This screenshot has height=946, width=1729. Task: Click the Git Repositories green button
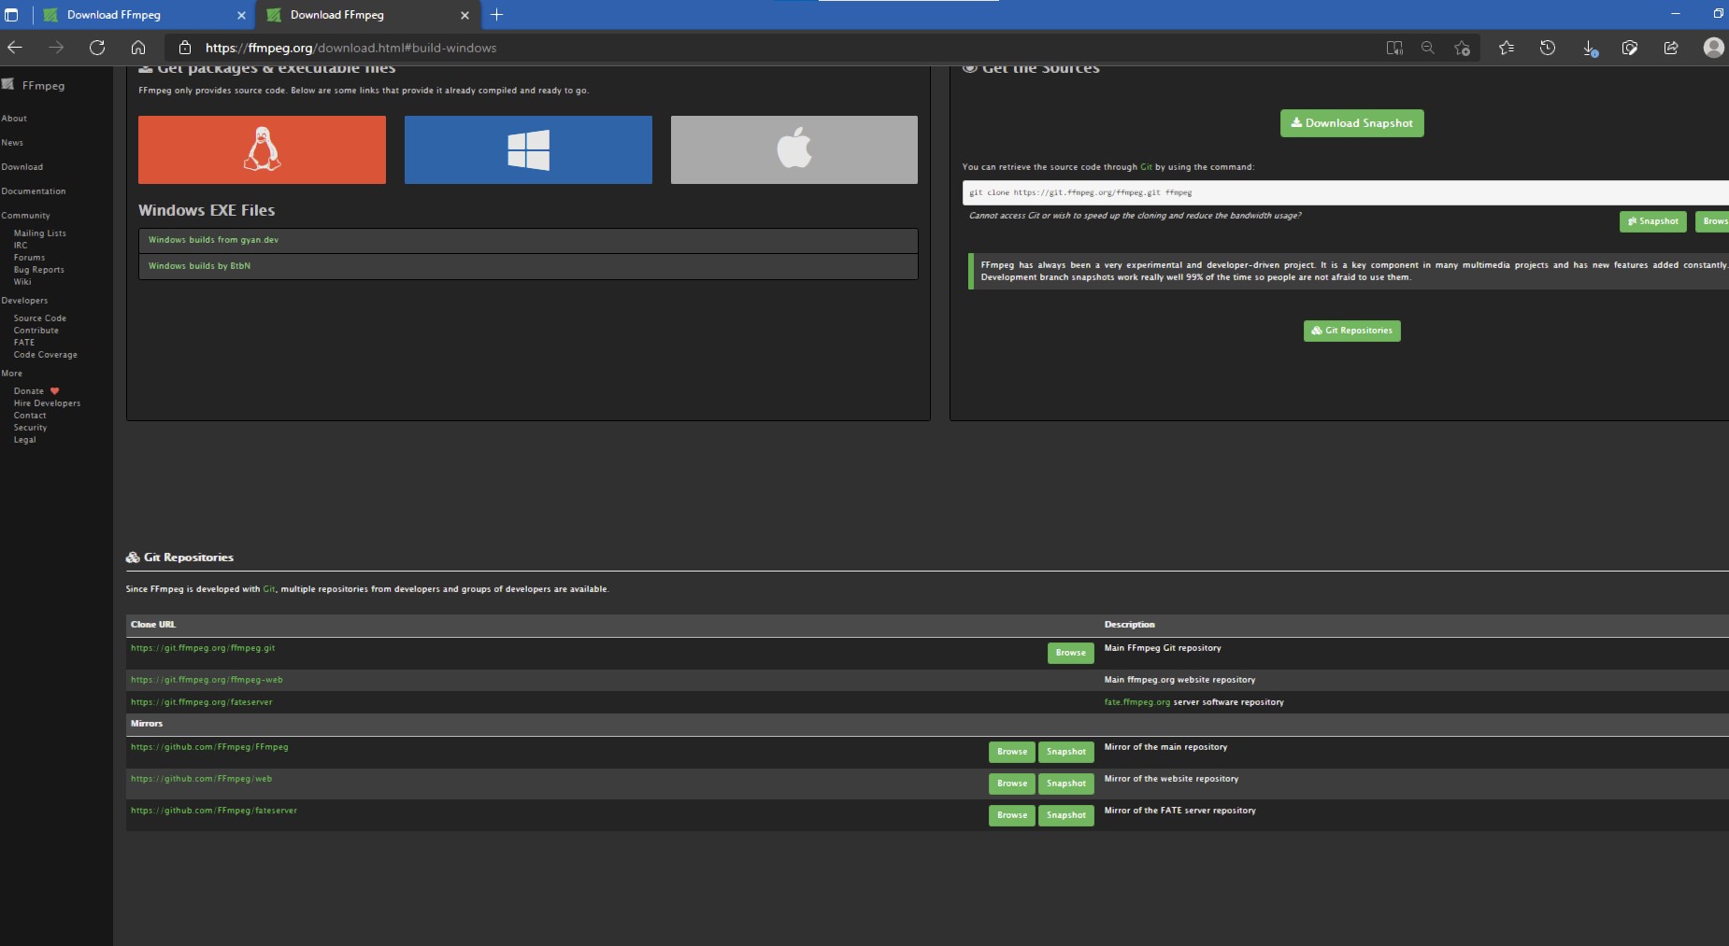(1351, 331)
